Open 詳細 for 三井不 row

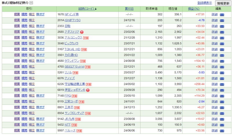[x=215, y=107]
